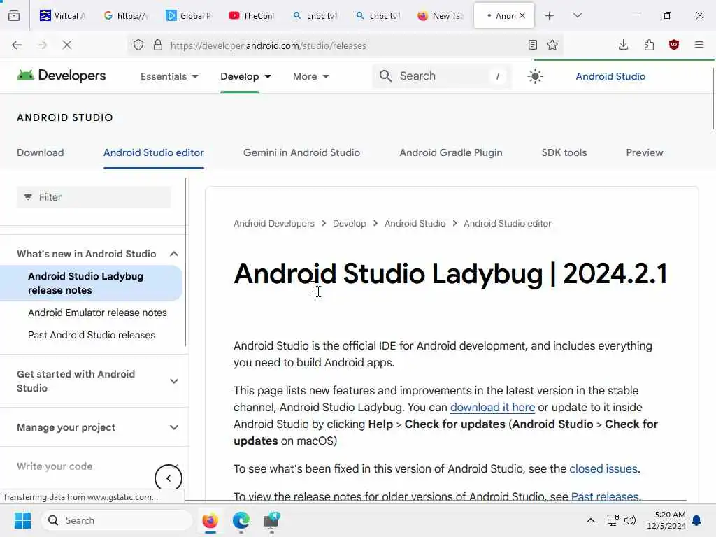Select the Android Studio editor tab
The image size is (716, 537).
pos(153,152)
